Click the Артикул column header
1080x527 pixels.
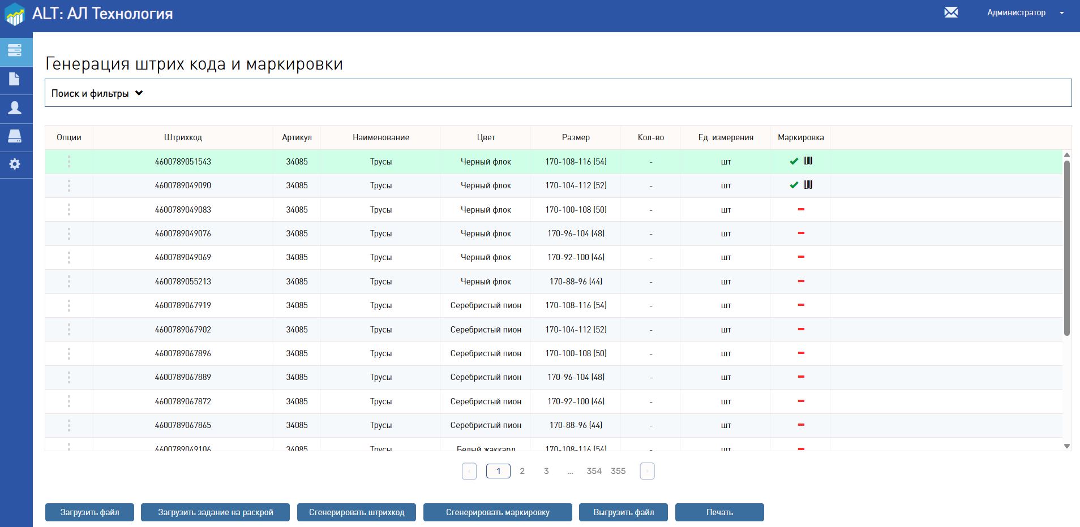click(x=297, y=137)
